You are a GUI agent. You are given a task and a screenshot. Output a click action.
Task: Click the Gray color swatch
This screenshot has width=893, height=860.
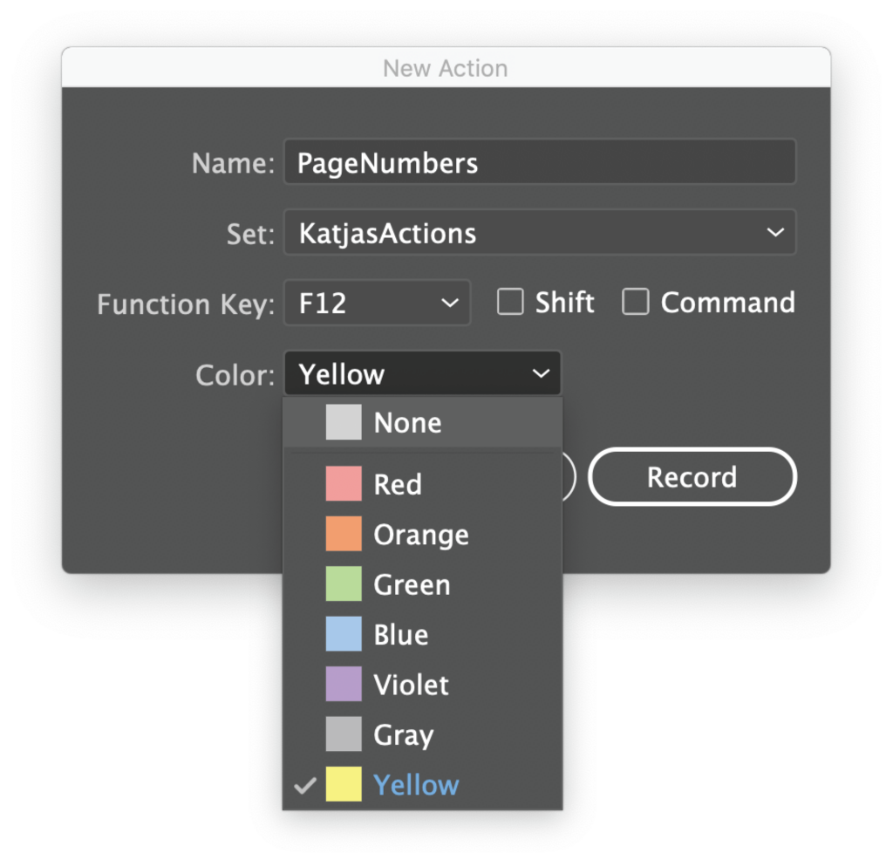click(342, 734)
